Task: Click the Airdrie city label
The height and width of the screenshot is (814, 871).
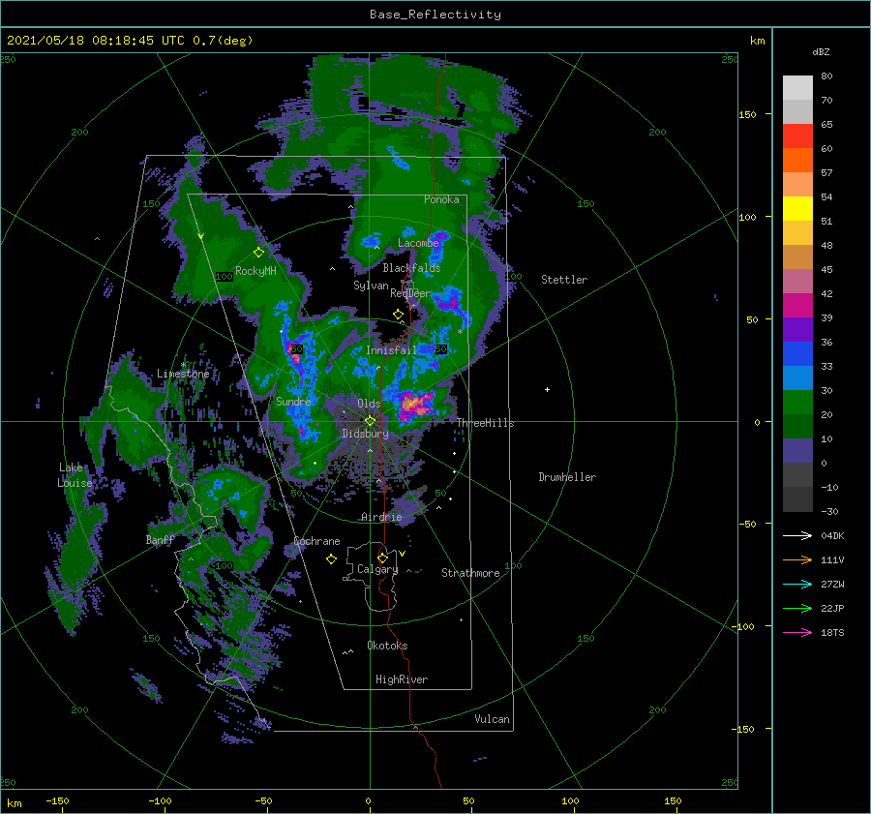Action: pos(381,517)
